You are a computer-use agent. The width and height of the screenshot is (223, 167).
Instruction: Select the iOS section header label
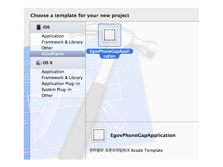click(x=46, y=27)
